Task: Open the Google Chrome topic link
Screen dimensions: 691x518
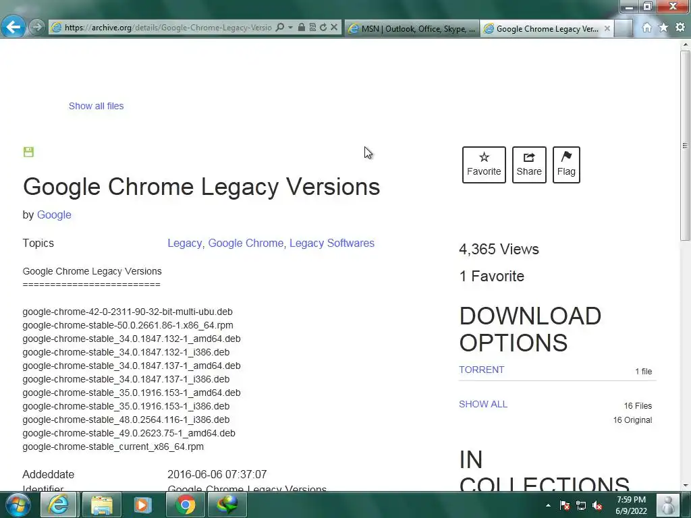Action: point(246,243)
